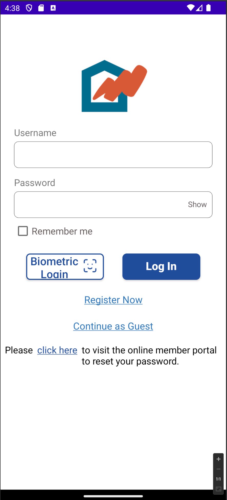
Task: Click inside the Password field
Action: coord(100,205)
